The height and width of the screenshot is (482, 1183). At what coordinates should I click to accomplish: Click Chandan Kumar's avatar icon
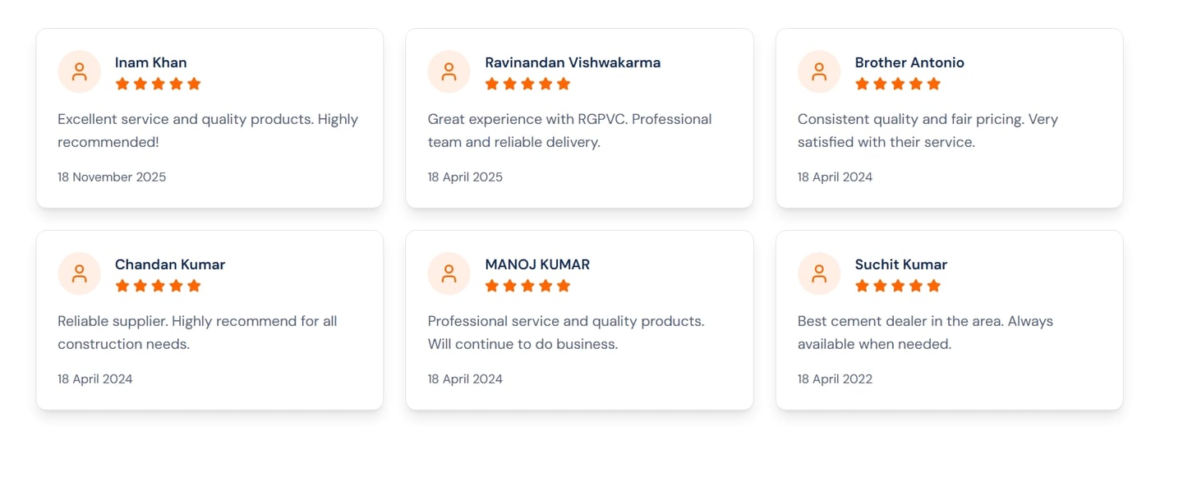pyautogui.click(x=79, y=273)
